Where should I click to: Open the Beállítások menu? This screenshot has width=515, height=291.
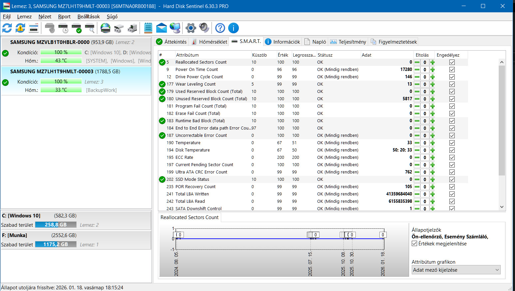pyautogui.click(x=89, y=17)
